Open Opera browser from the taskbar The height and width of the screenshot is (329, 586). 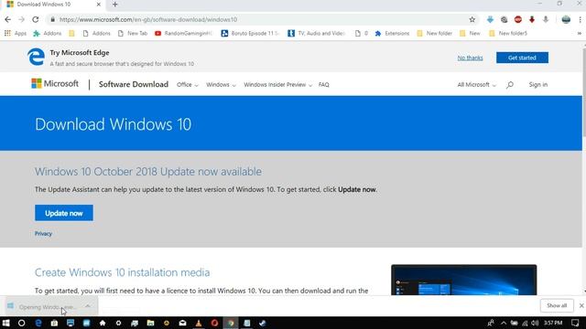[x=214, y=323]
